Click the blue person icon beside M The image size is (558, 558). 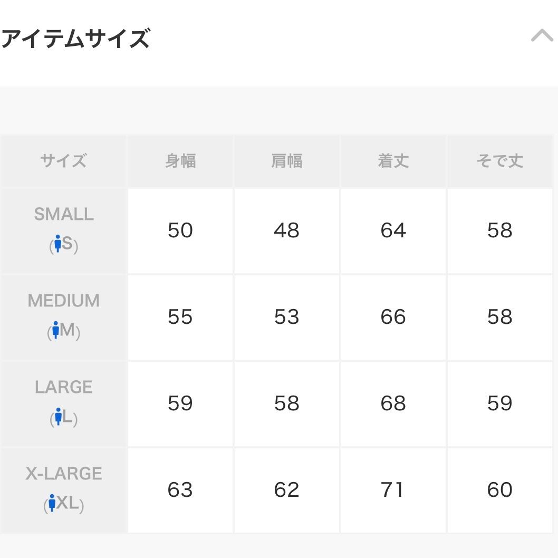55,330
